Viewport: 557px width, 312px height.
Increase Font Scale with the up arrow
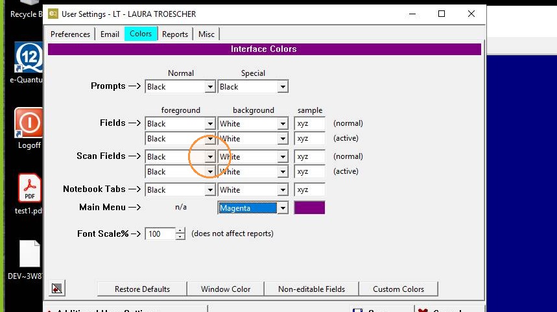tap(180, 231)
